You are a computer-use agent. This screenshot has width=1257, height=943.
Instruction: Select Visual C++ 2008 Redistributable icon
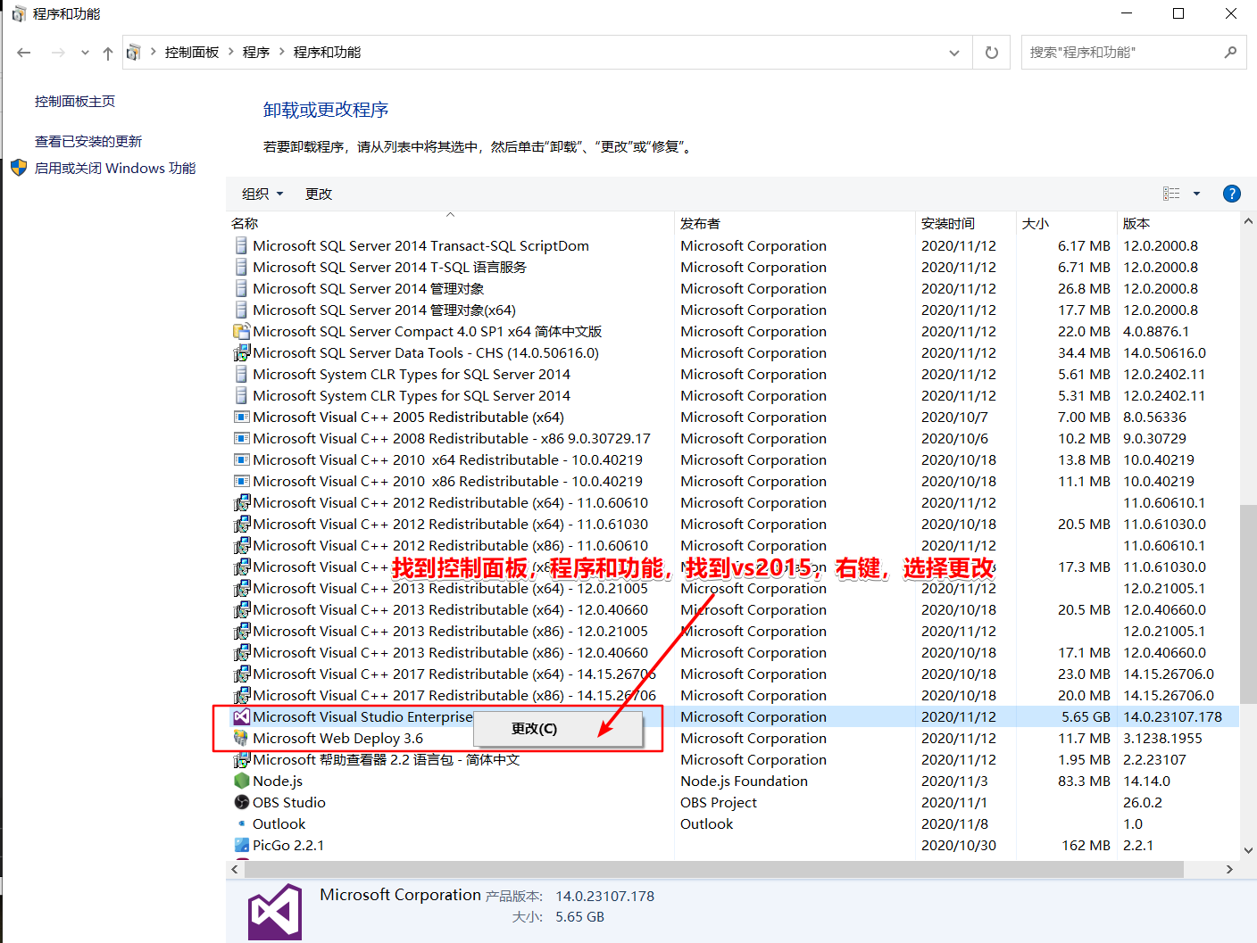click(x=241, y=439)
